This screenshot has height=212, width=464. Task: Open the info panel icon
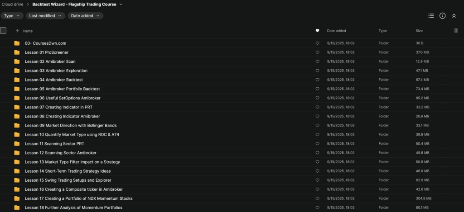[442, 15]
